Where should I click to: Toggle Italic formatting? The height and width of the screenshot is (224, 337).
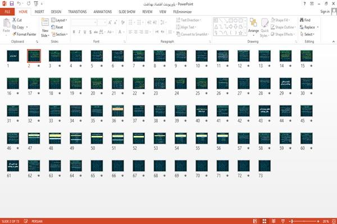(79, 32)
